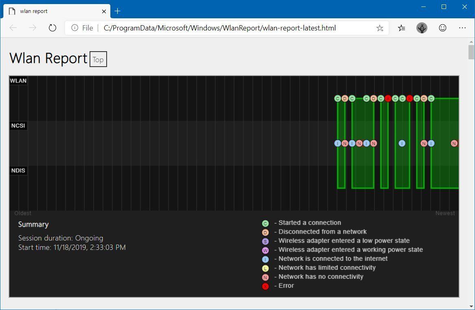This screenshot has width=475, height=310.
Task: Click the D "Disconnected from a network" legend icon
Action: tap(265, 232)
